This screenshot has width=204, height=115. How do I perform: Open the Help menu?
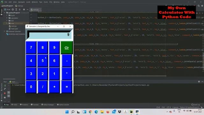pos(63,2)
